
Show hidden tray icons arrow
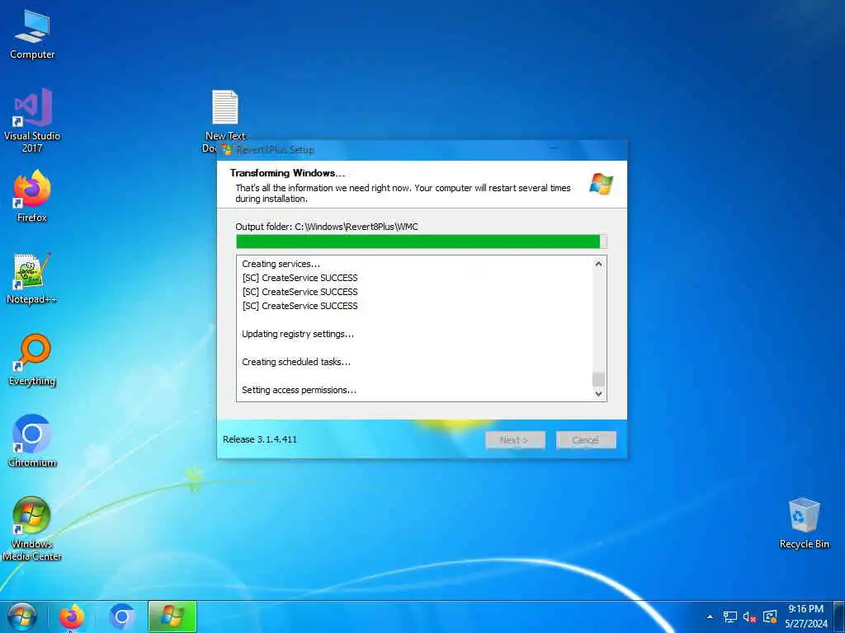710,617
